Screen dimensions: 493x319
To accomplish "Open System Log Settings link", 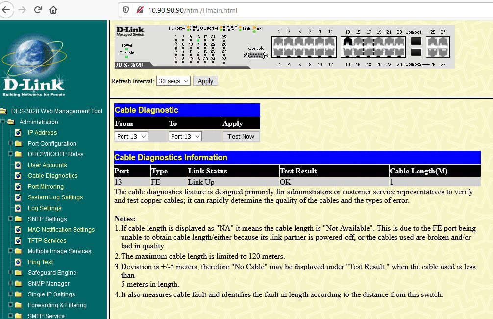I will point(55,197).
